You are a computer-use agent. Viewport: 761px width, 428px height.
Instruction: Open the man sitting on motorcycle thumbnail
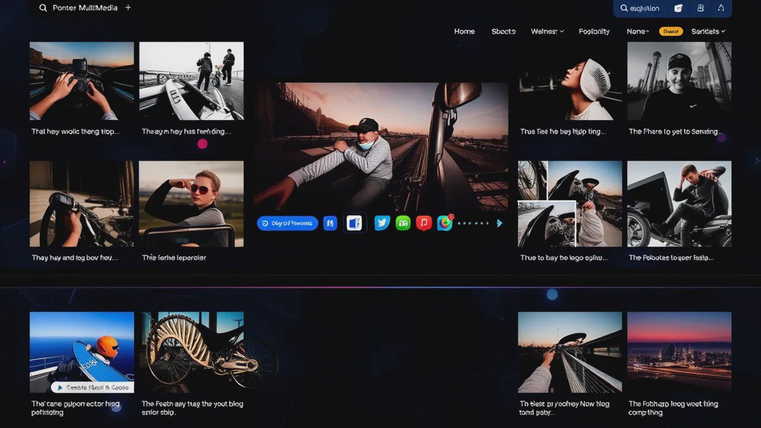click(680, 204)
